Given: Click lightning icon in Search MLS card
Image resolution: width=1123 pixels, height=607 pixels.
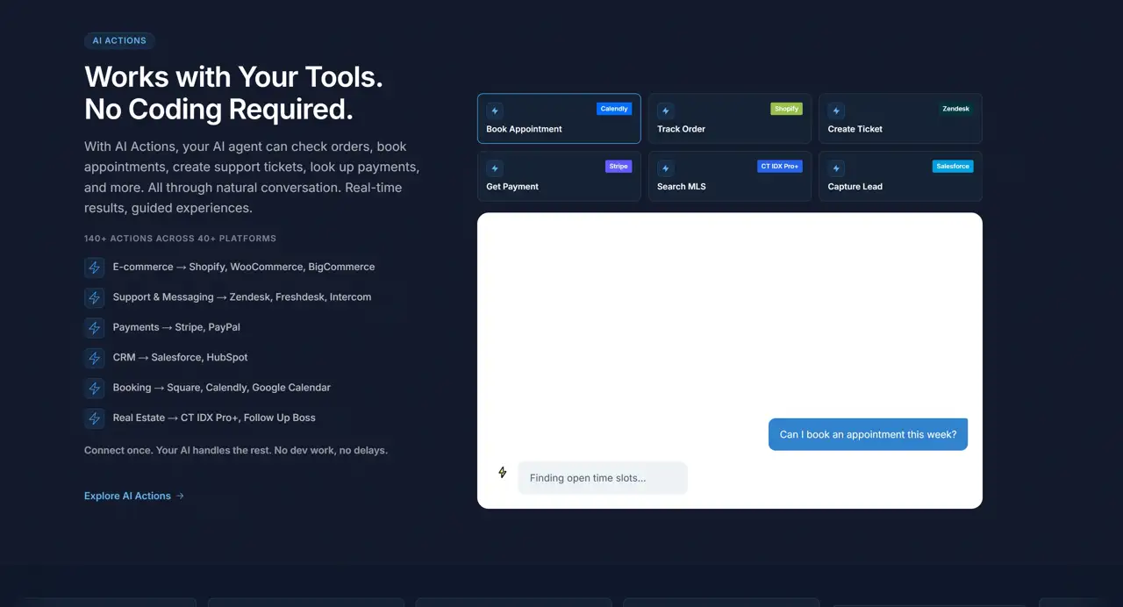Looking at the screenshot, I should click(665, 168).
